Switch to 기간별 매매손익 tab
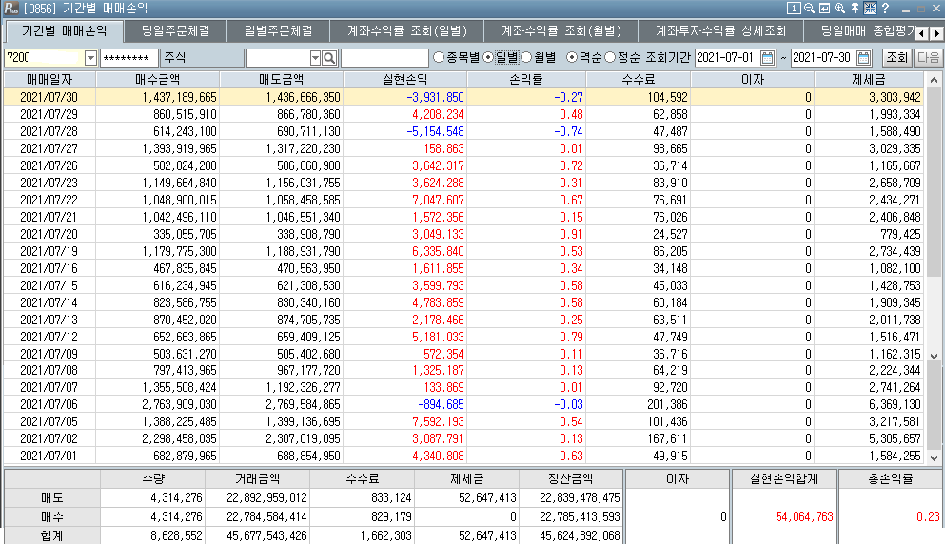This screenshot has height=544, width=945. pos(64,30)
